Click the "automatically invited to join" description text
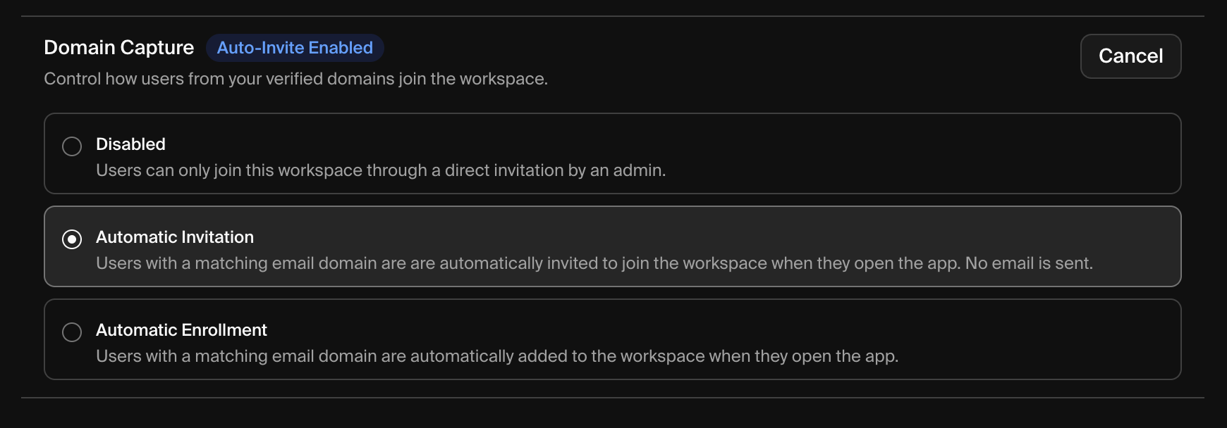1227x428 pixels. click(529, 263)
